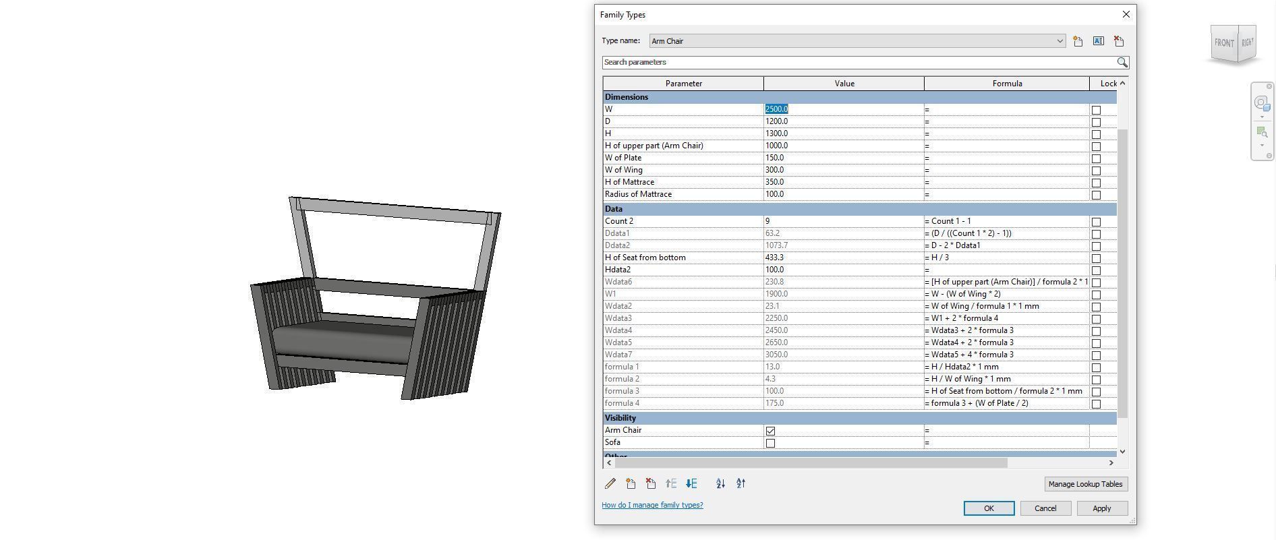Click the FRONT face of the ViewCube

point(1223,43)
